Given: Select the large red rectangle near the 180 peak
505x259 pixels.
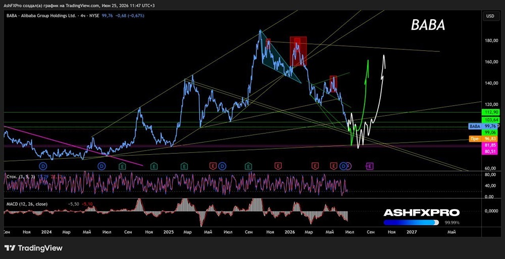Looking at the screenshot, I should (x=298, y=51).
